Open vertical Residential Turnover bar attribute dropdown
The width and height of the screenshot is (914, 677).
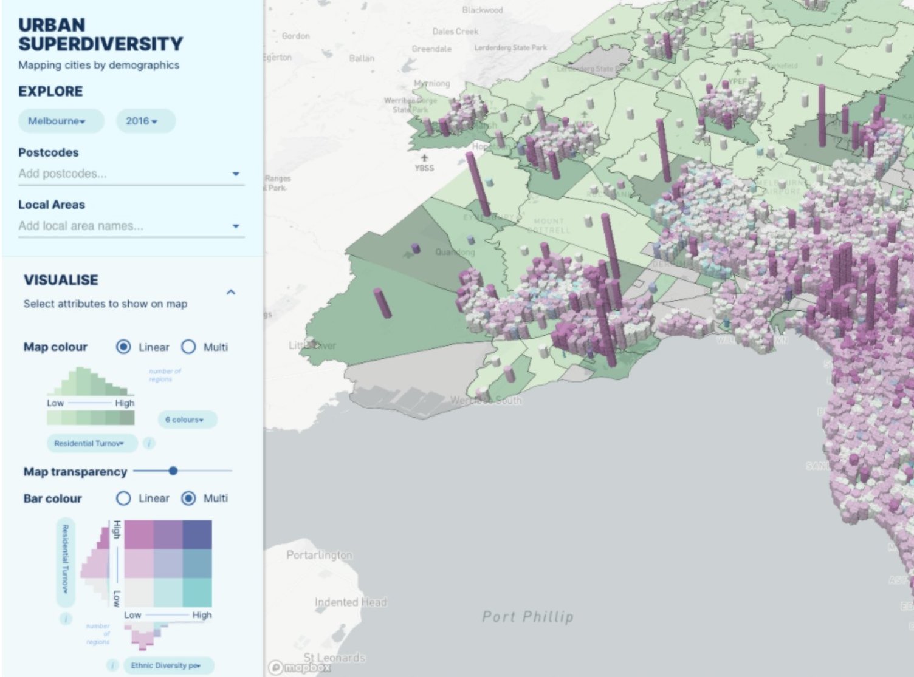(65, 562)
